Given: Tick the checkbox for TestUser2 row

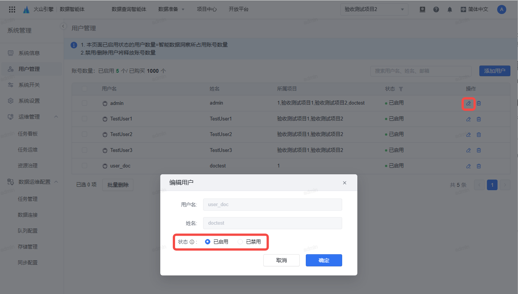Looking at the screenshot, I should point(85,134).
